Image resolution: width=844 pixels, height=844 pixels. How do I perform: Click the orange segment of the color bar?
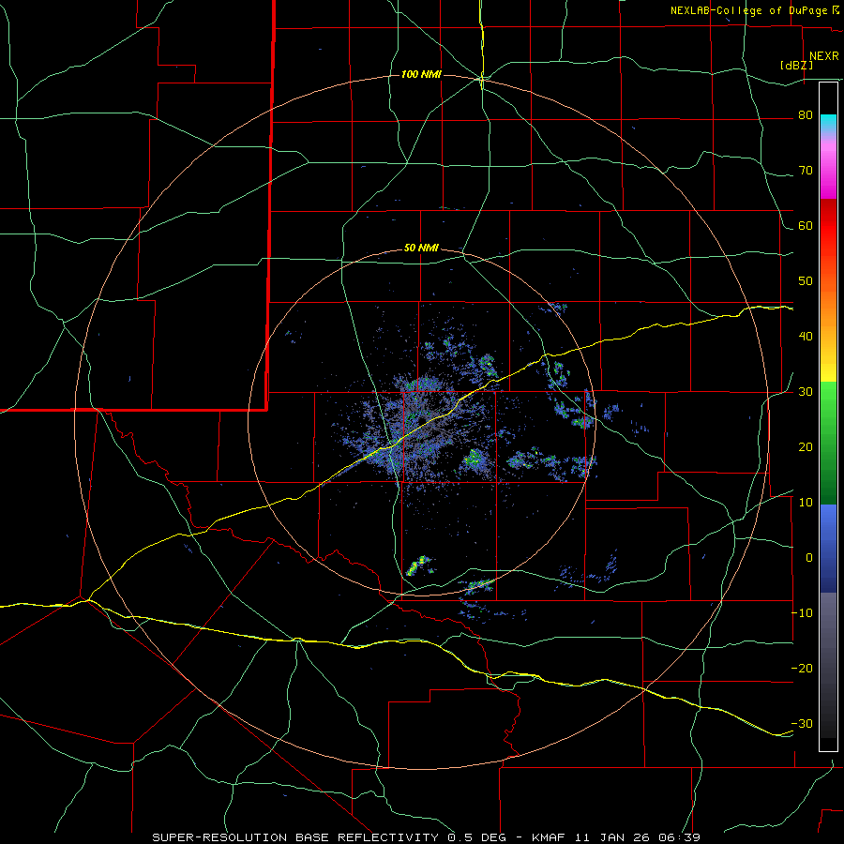(828, 301)
